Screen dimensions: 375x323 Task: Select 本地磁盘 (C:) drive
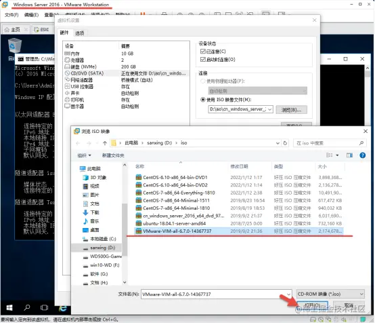tap(100, 239)
